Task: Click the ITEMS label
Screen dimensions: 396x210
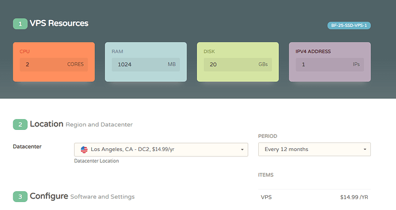Action: (x=266, y=175)
